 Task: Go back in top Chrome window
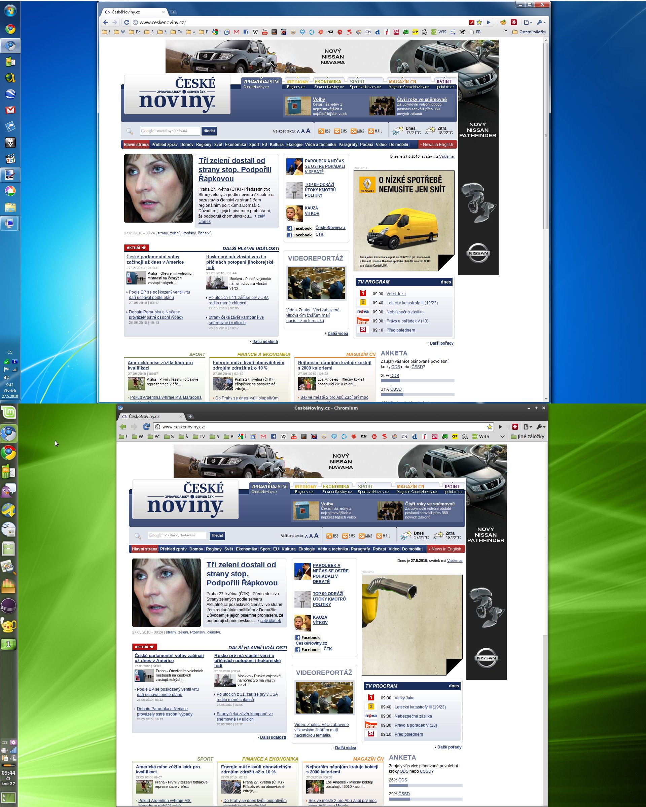pos(106,23)
